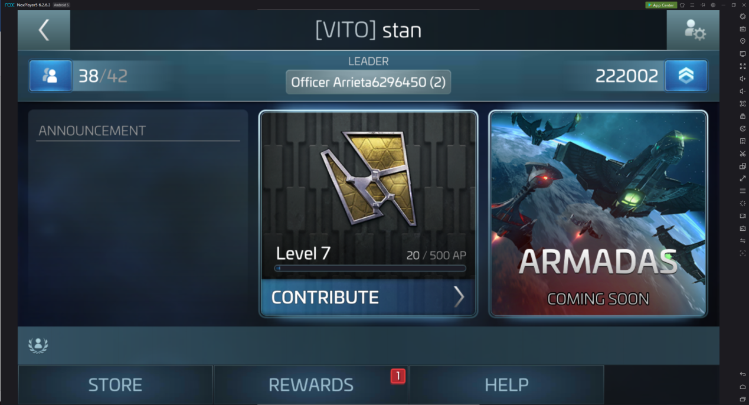Open the members list icon beside 38/42
Viewport: 749px width, 405px height.
pyautogui.click(x=51, y=76)
